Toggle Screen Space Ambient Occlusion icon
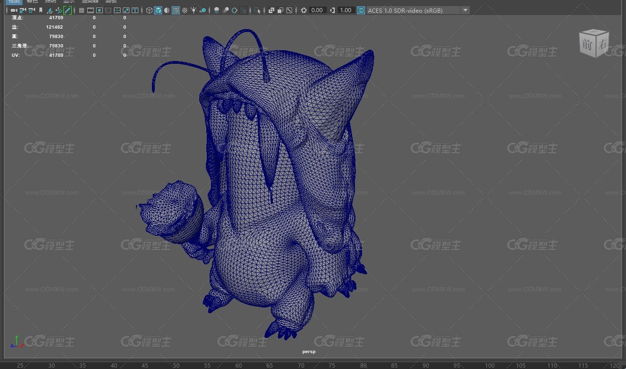The width and height of the screenshot is (626, 369). (x=217, y=10)
